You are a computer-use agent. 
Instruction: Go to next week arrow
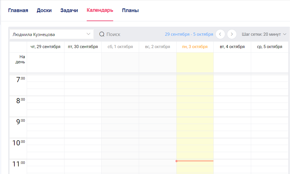coord(232,34)
